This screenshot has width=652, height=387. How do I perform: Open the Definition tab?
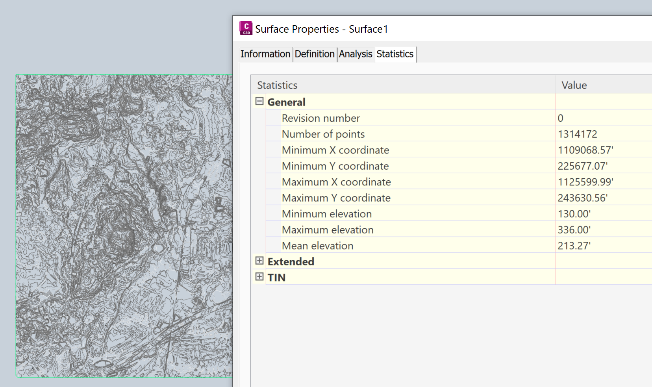[x=314, y=54]
